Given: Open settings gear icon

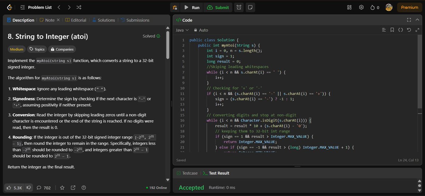Looking at the screenshot, I should (361, 7).
